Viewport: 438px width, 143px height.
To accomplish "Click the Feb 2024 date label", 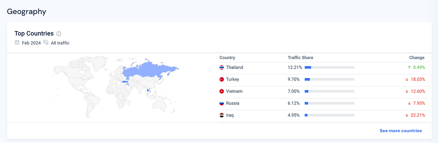I will pyautogui.click(x=31, y=43).
